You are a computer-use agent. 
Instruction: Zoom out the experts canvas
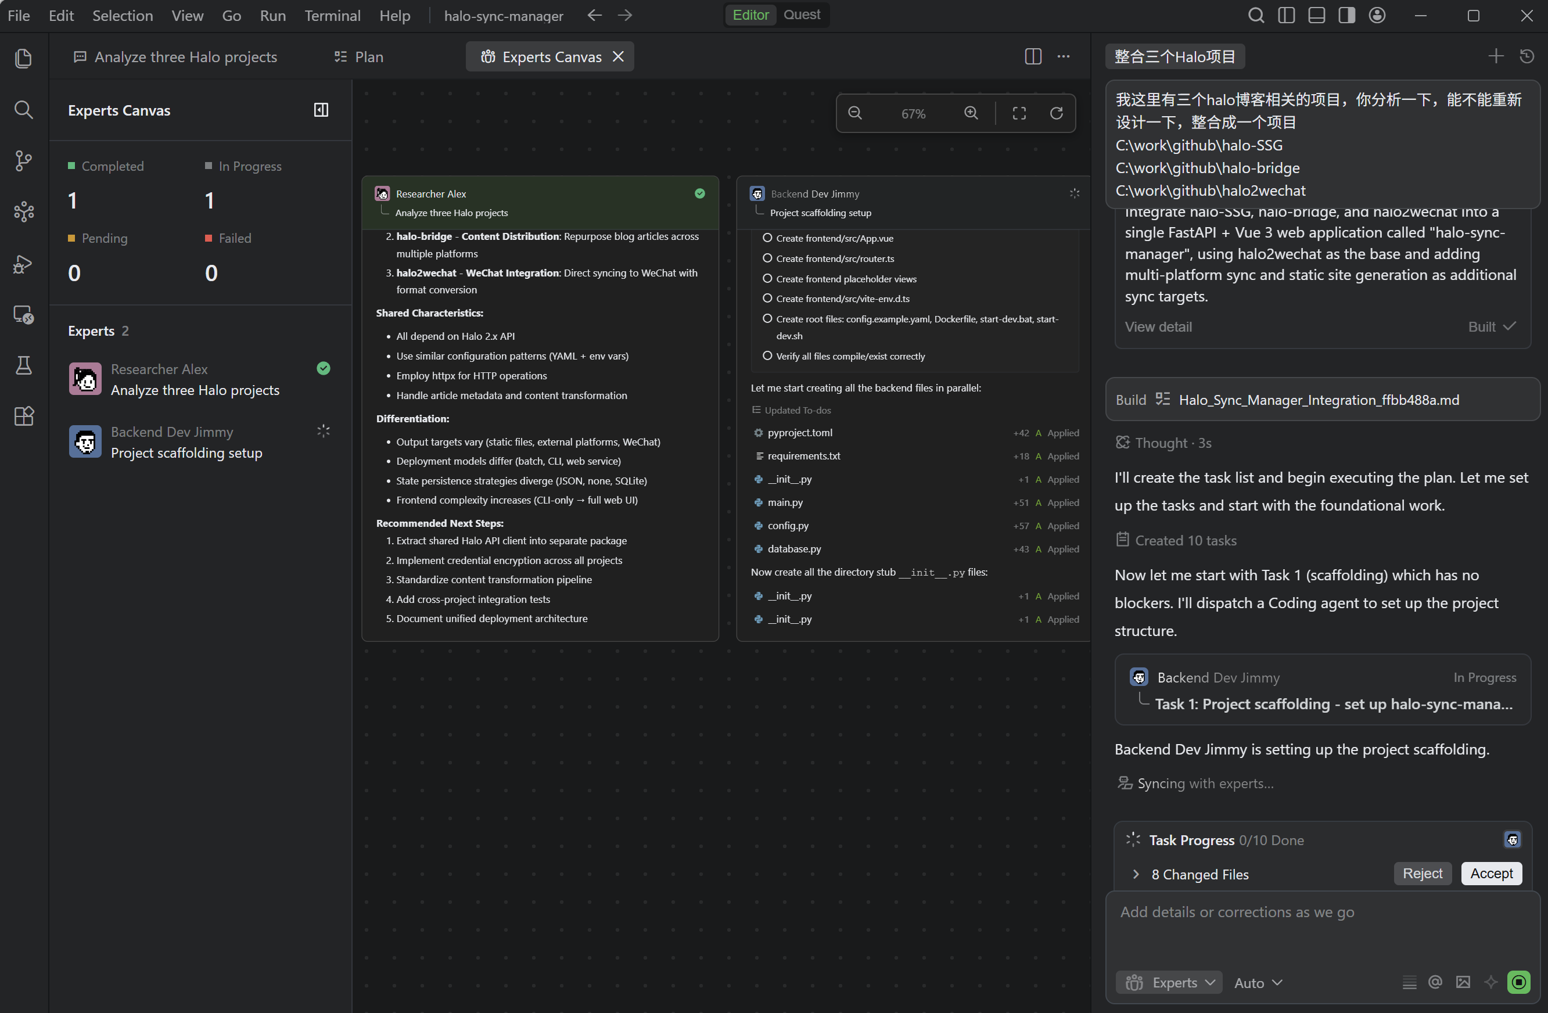pyautogui.click(x=855, y=113)
